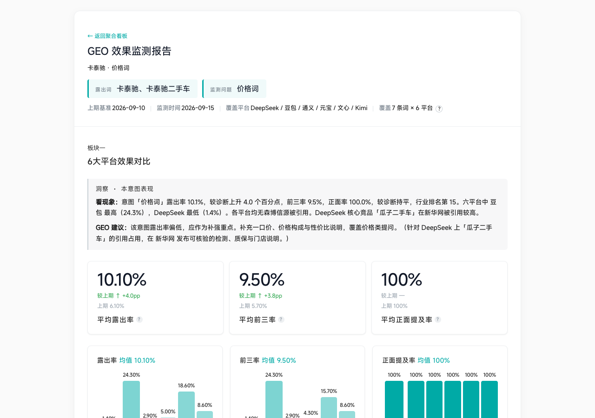Click the 上期 5.70% previous value
This screenshot has width=595, height=418.
[x=253, y=306]
